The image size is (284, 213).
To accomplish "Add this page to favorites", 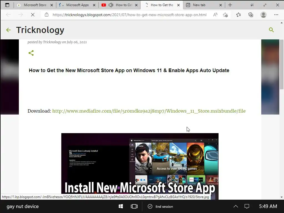I will tap(225, 15).
